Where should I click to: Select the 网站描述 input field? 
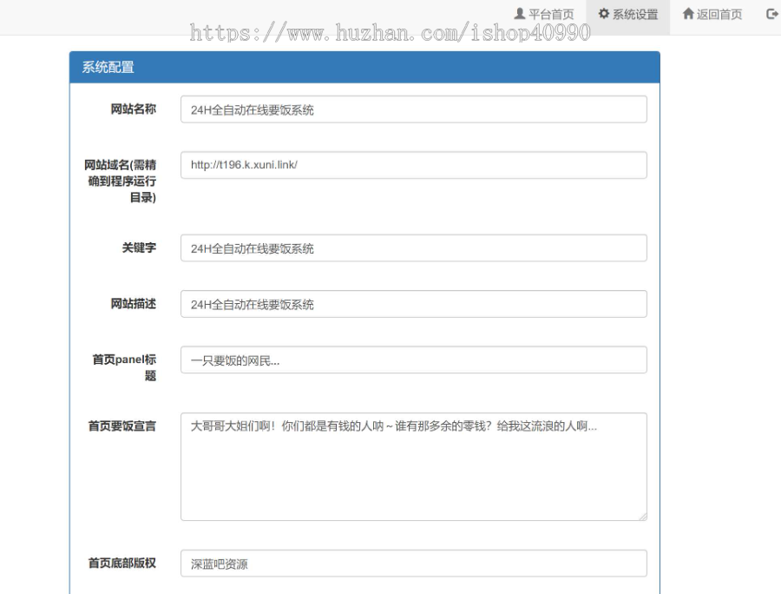tap(413, 303)
